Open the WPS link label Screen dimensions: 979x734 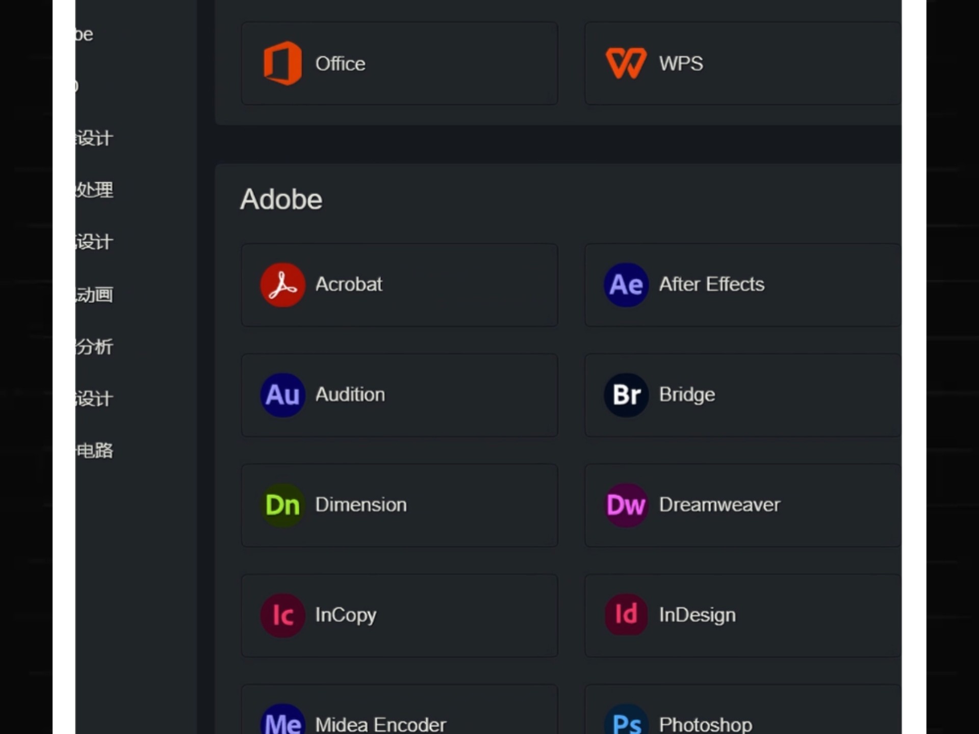click(x=681, y=64)
